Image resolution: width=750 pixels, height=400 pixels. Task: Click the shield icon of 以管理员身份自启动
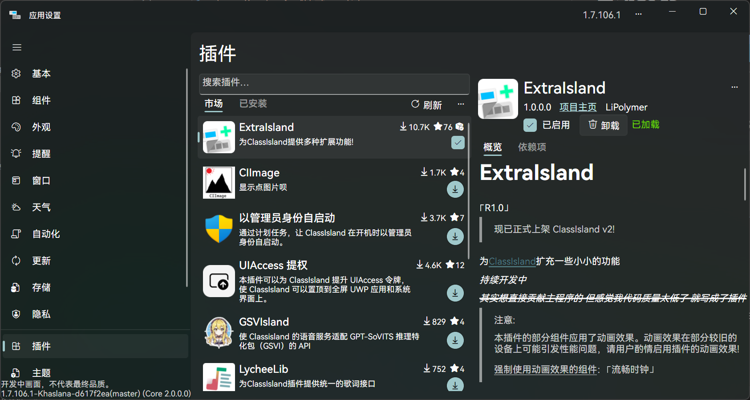click(219, 229)
